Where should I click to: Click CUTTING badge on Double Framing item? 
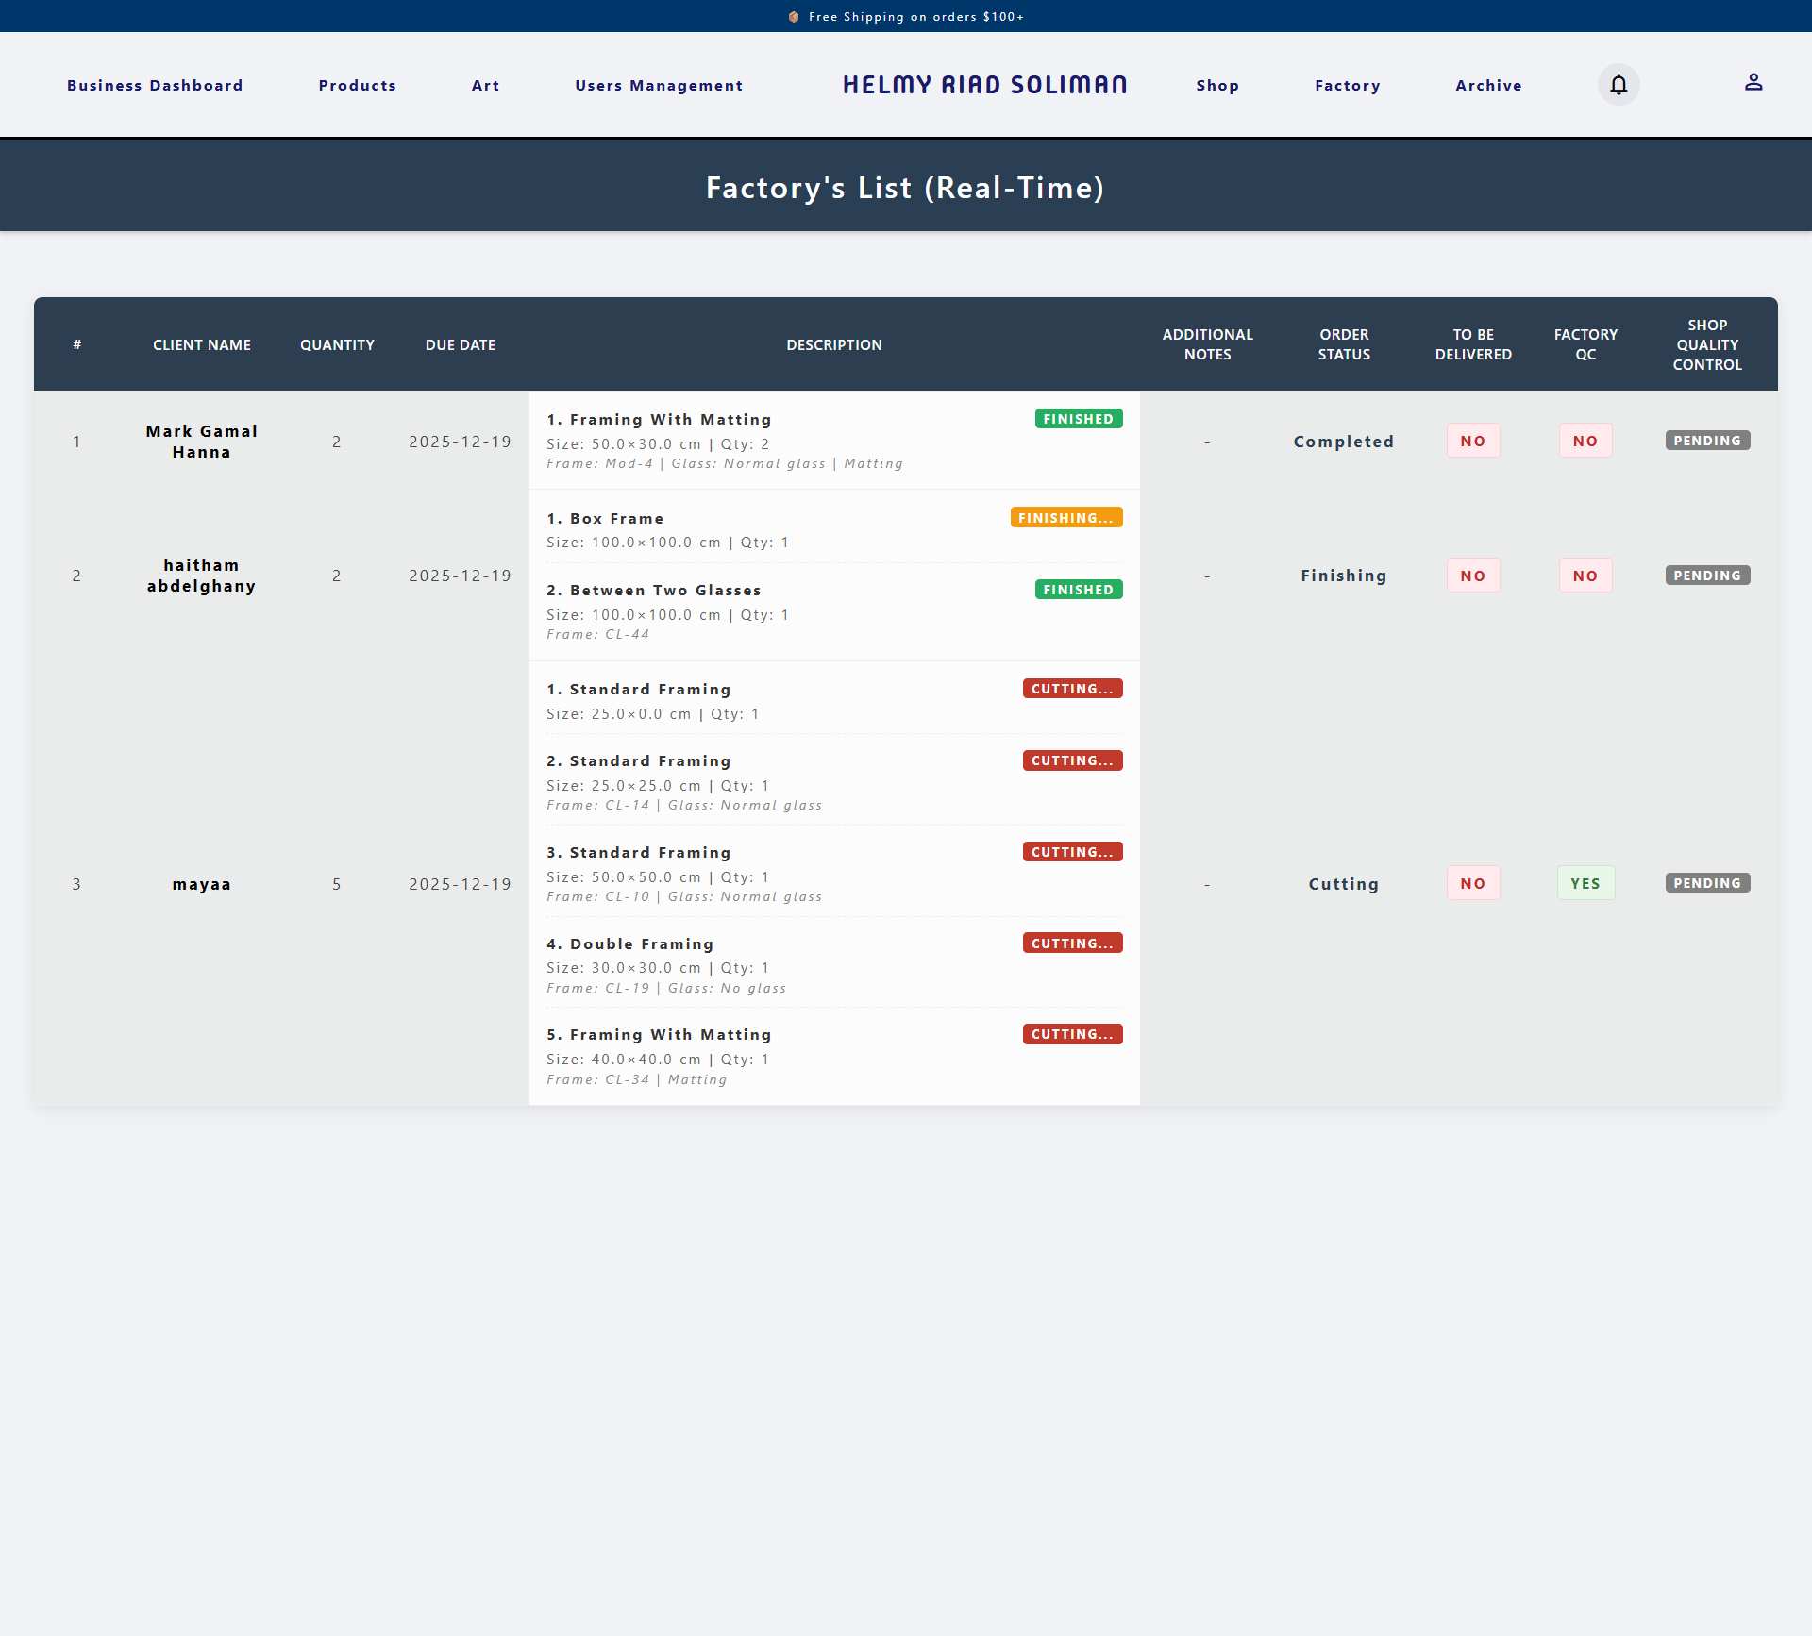(1072, 943)
